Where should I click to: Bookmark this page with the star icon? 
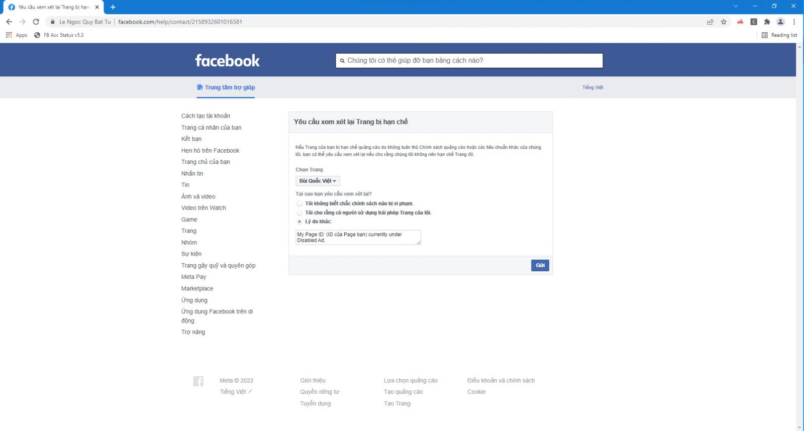click(724, 22)
